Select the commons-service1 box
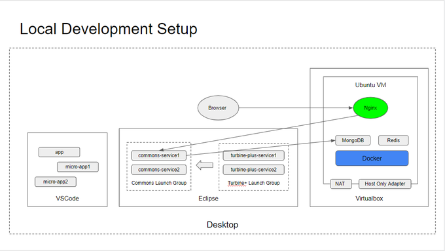445x251 pixels. pos(159,155)
